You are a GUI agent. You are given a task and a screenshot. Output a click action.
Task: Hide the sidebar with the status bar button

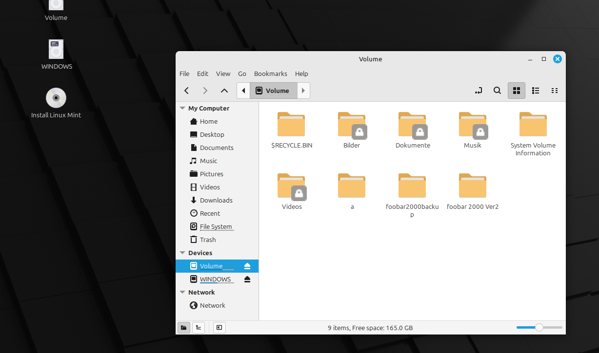220,328
